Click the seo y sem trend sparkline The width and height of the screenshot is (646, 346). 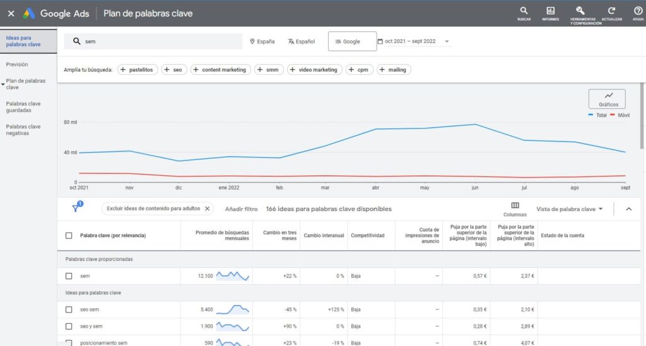coord(233,326)
